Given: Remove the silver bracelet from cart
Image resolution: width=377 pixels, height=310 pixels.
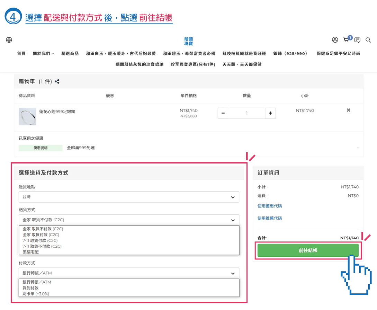Looking at the screenshot, I should [349, 110].
